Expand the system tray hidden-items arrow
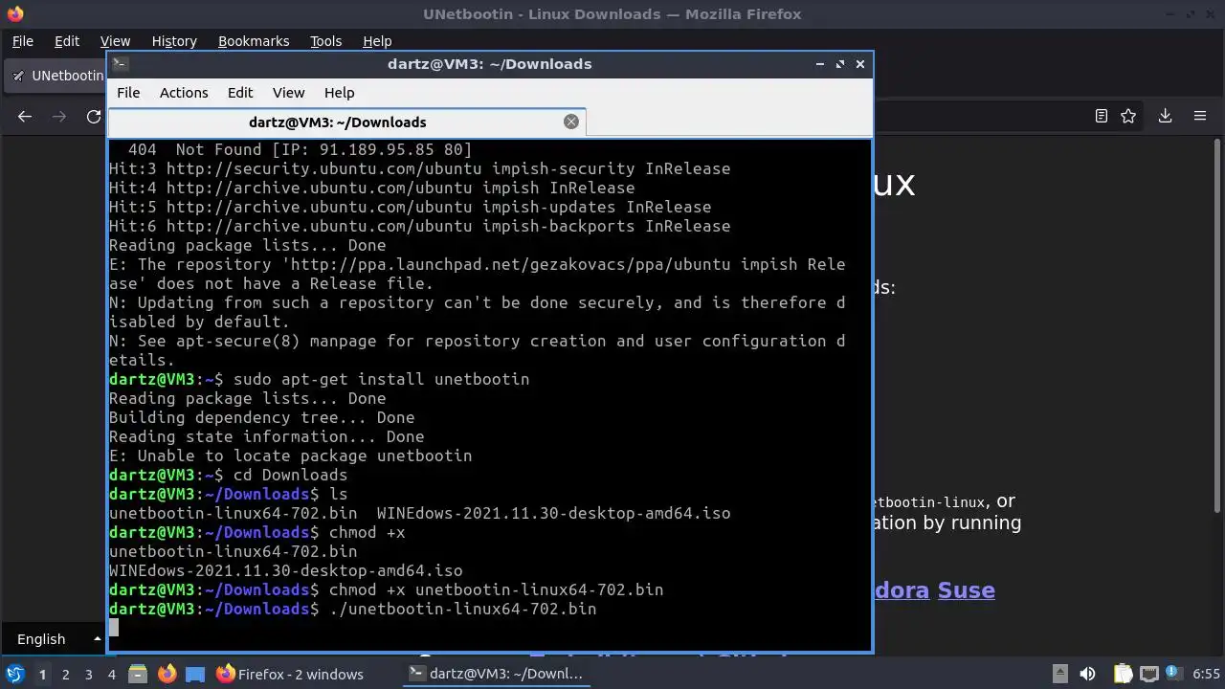 coord(1059,674)
